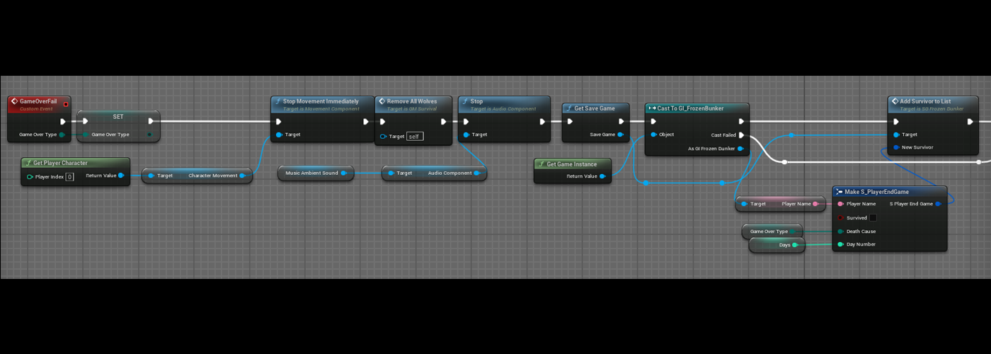Click the Return Value pin of Get Player Character
Screen dimensions: 991x354
point(121,176)
